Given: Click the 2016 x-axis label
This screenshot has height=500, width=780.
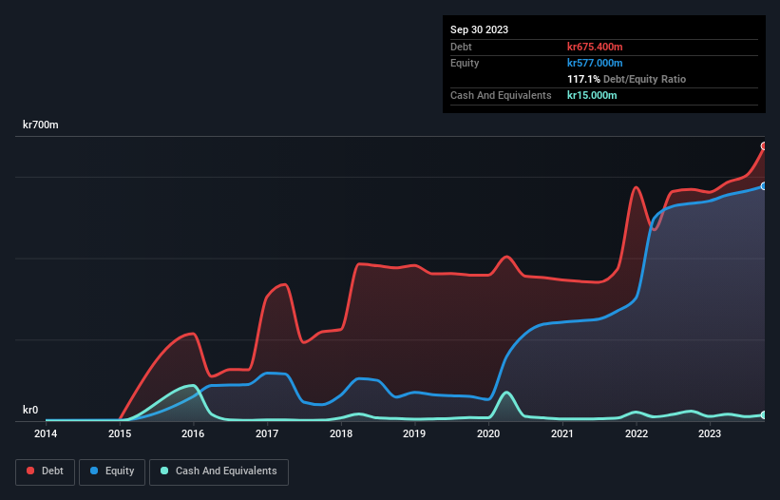Looking at the screenshot, I should pyautogui.click(x=193, y=433).
